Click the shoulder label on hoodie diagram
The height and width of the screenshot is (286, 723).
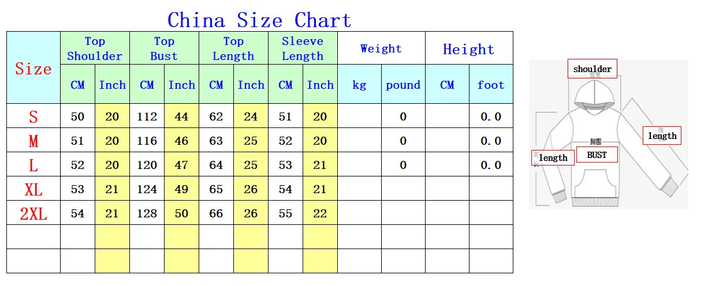[x=592, y=69]
